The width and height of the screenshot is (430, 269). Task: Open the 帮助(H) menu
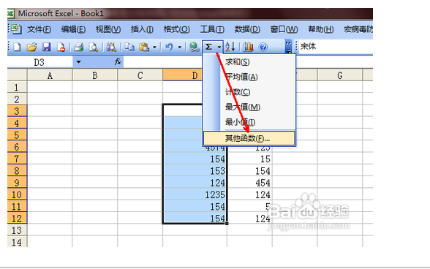point(320,29)
